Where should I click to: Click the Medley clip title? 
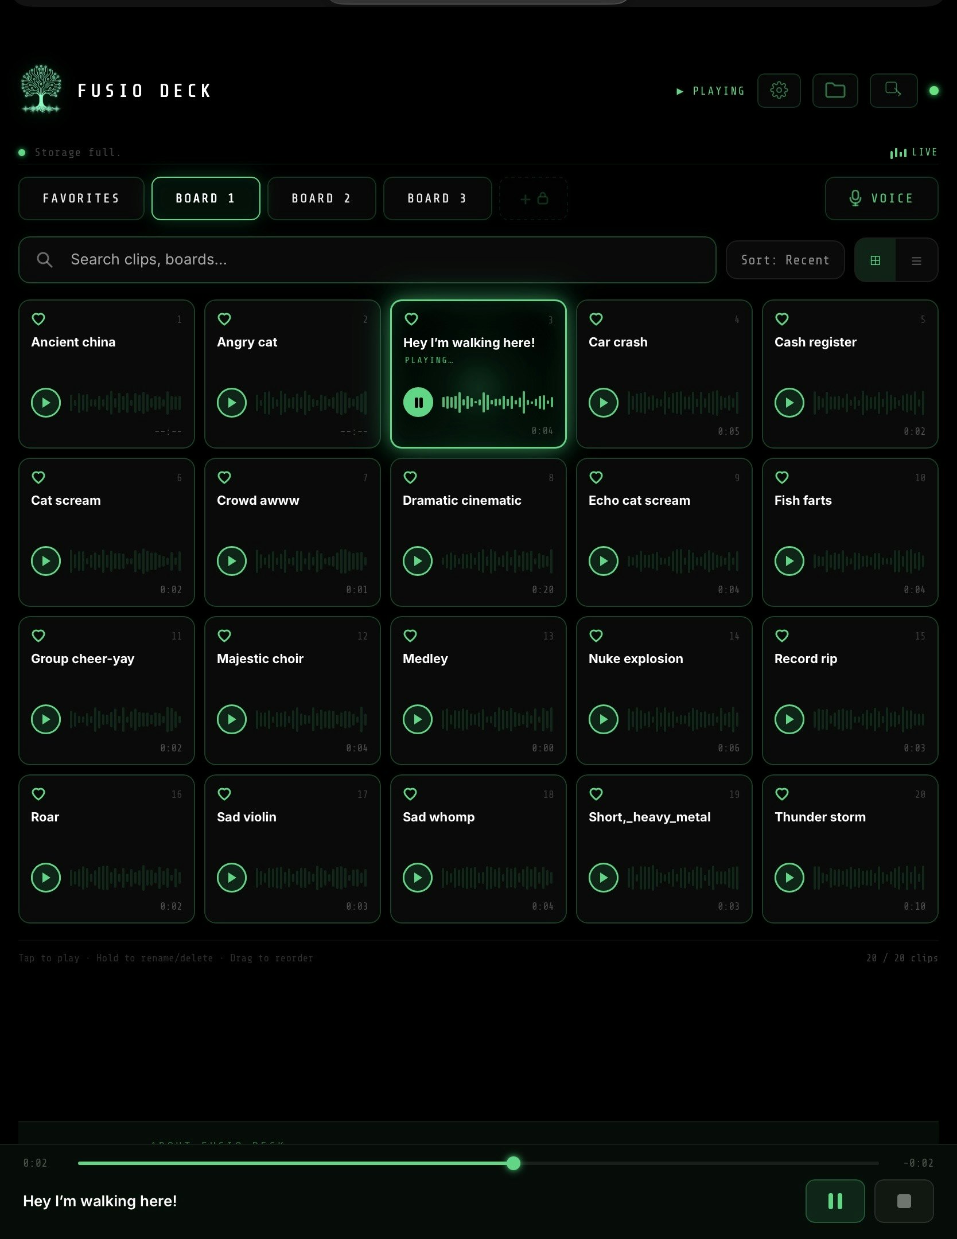tap(425, 659)
